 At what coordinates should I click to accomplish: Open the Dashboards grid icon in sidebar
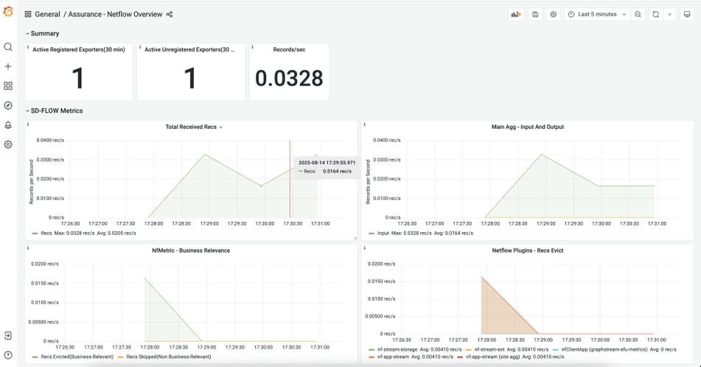[8, 85]
